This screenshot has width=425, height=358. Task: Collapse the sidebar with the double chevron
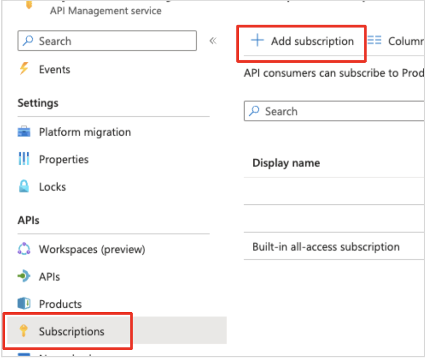pyautogui.click(x=212, y=41)
